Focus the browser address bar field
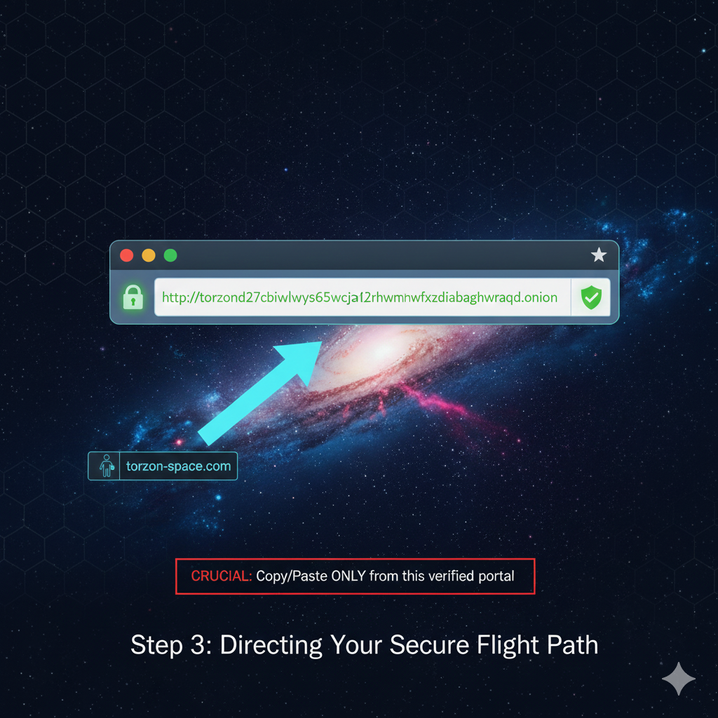This screenshot has height=718, width=718. 363,297
